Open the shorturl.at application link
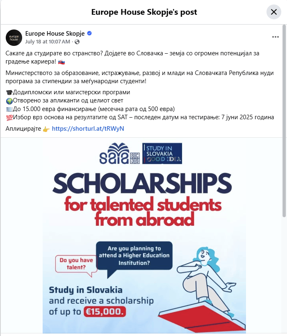Screen dimensions: 287x336 88,128
